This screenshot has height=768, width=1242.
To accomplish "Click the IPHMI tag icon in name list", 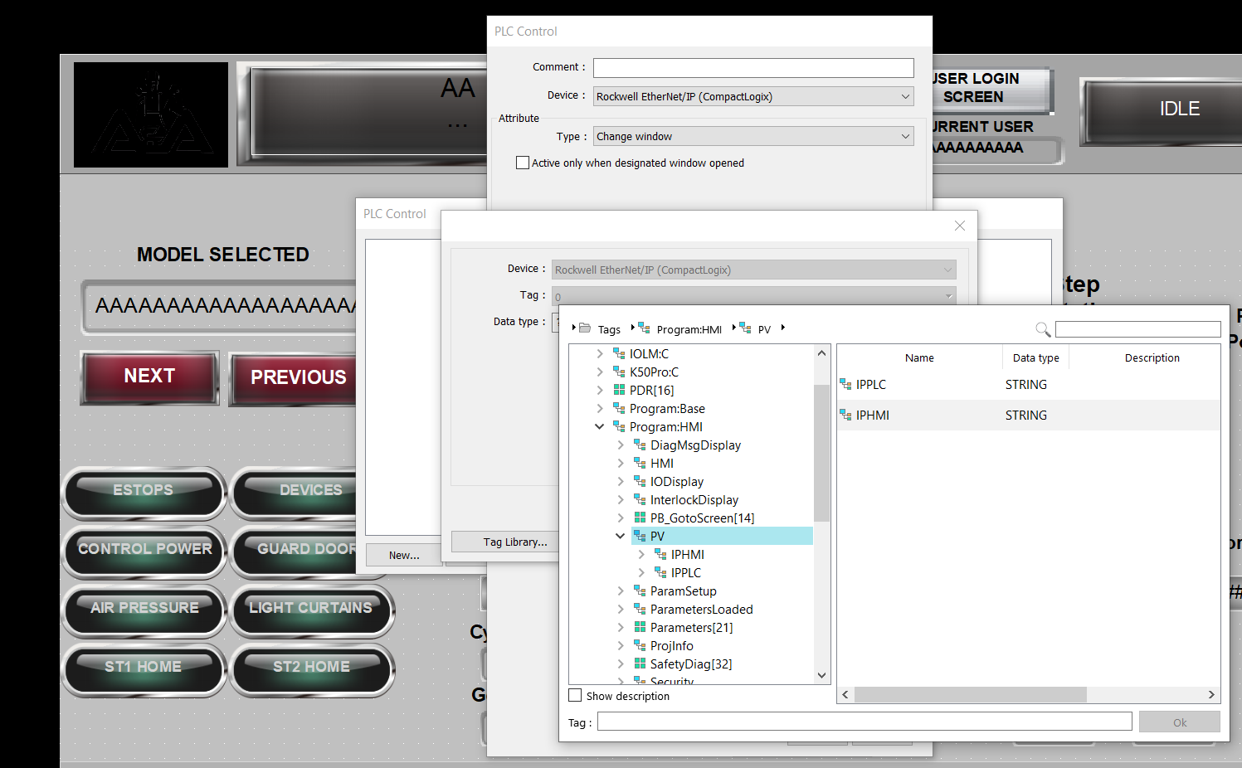I will pos(845,415).
